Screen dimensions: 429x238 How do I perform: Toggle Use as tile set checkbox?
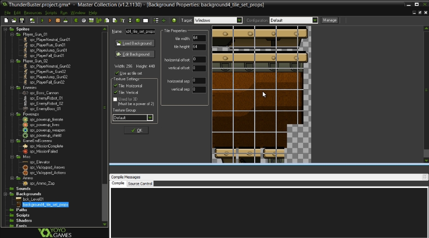tap(117, 73)
